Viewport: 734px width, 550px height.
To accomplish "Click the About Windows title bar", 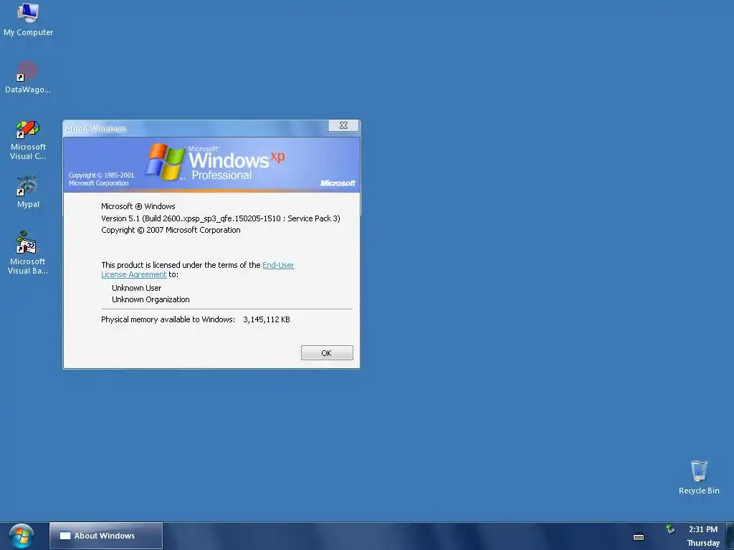I will [196, 128].
